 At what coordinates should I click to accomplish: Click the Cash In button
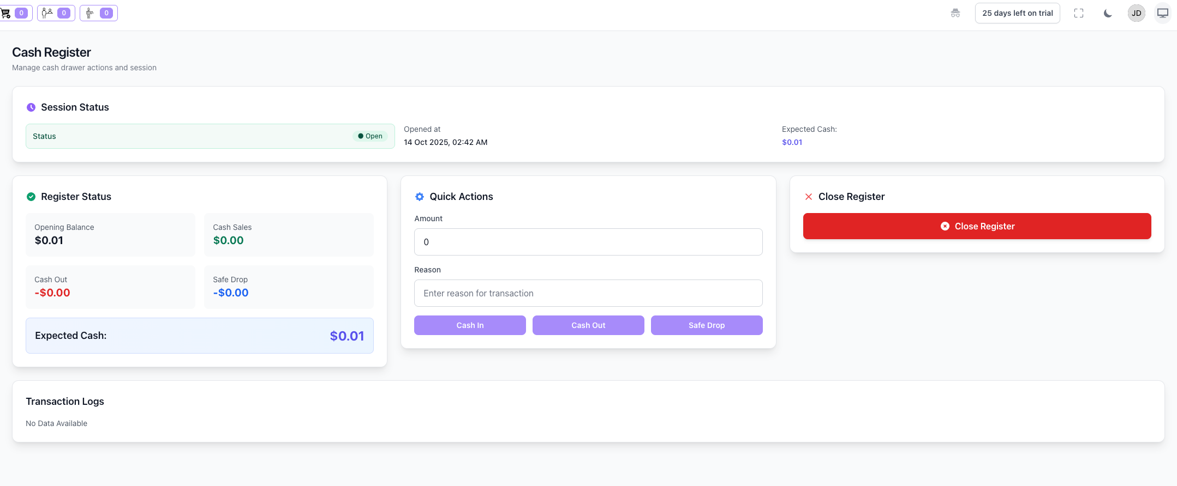(470, 325)
